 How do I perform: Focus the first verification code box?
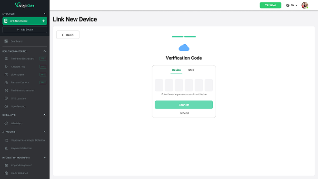[x=159, y=85]
